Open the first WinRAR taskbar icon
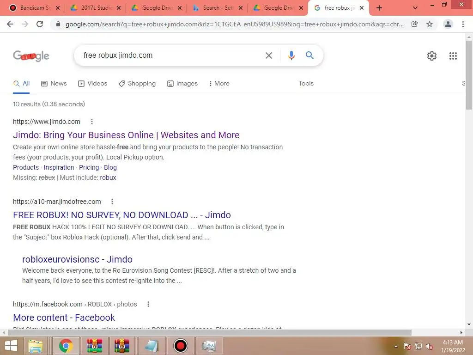The height and width of the screenshot is (355, 473). click(95, 346)
